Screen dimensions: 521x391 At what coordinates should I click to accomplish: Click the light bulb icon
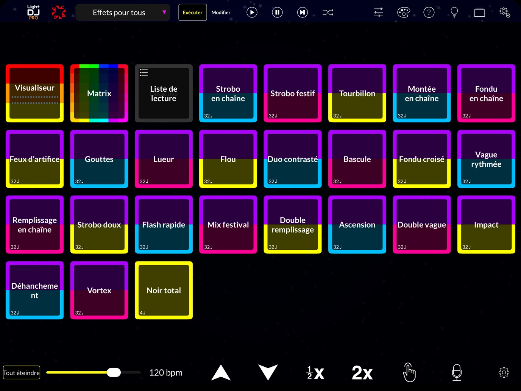(x=454, y=13)
